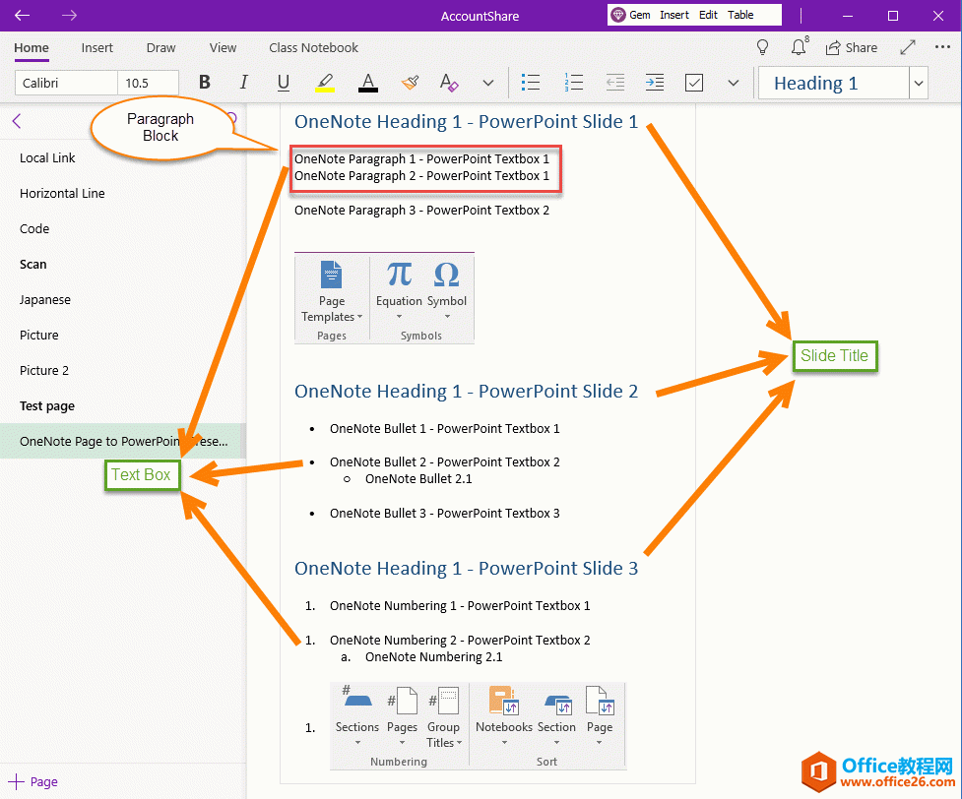Select the Format Painter tool
The width and height of the screenshot is (962, 799).
pos(411,83)
